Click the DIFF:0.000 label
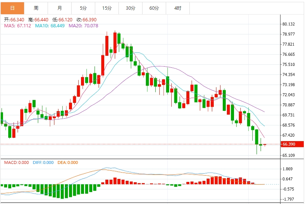The height and width of the screenshot is (204, 306). pyautogui.click(x=43, y=162)
